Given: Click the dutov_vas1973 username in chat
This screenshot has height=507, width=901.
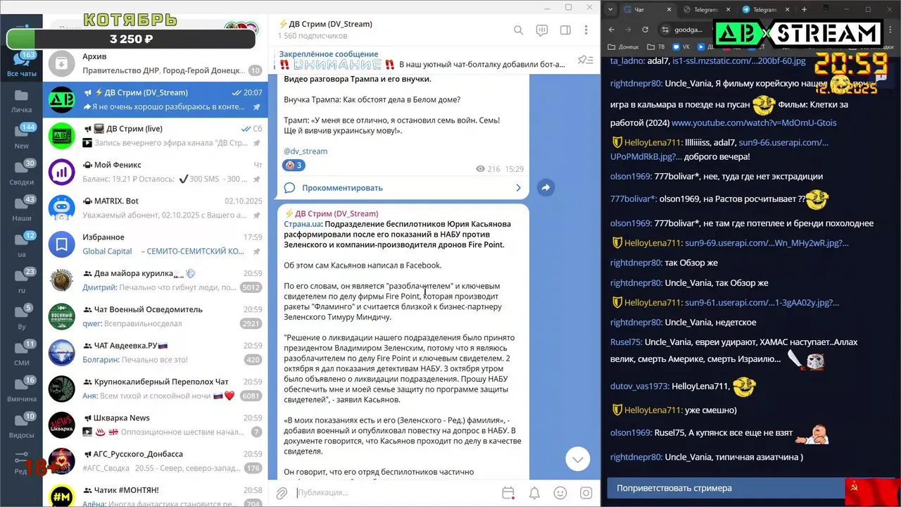Looking at the screenshot, I should click(x=638, y=386).
